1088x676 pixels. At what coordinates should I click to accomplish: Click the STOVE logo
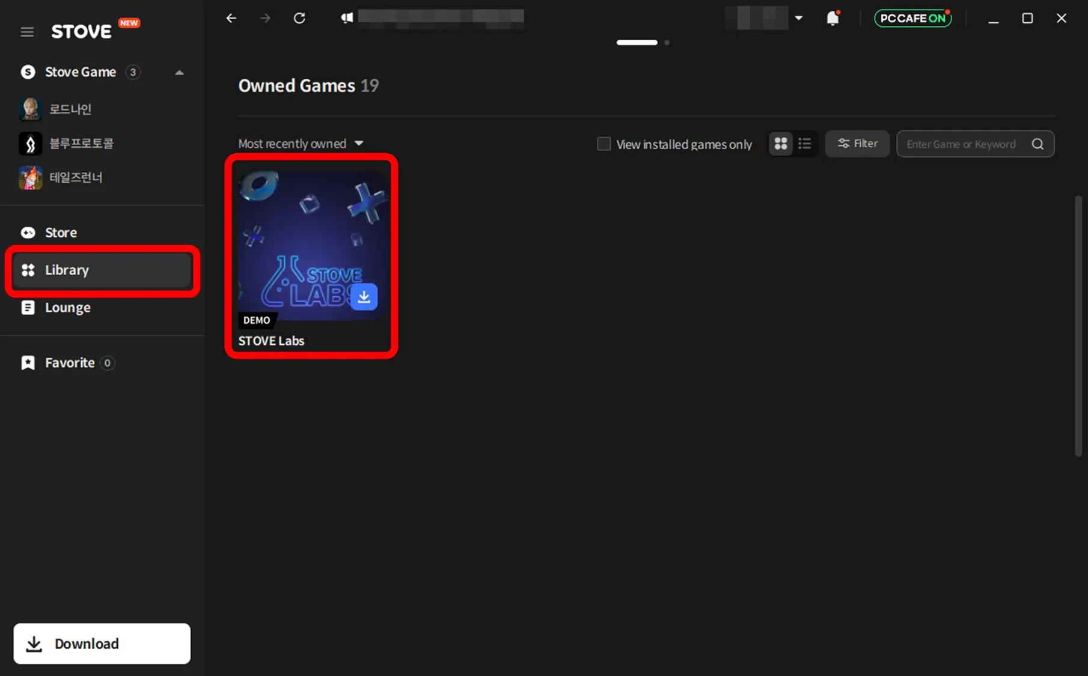(81, 32)
